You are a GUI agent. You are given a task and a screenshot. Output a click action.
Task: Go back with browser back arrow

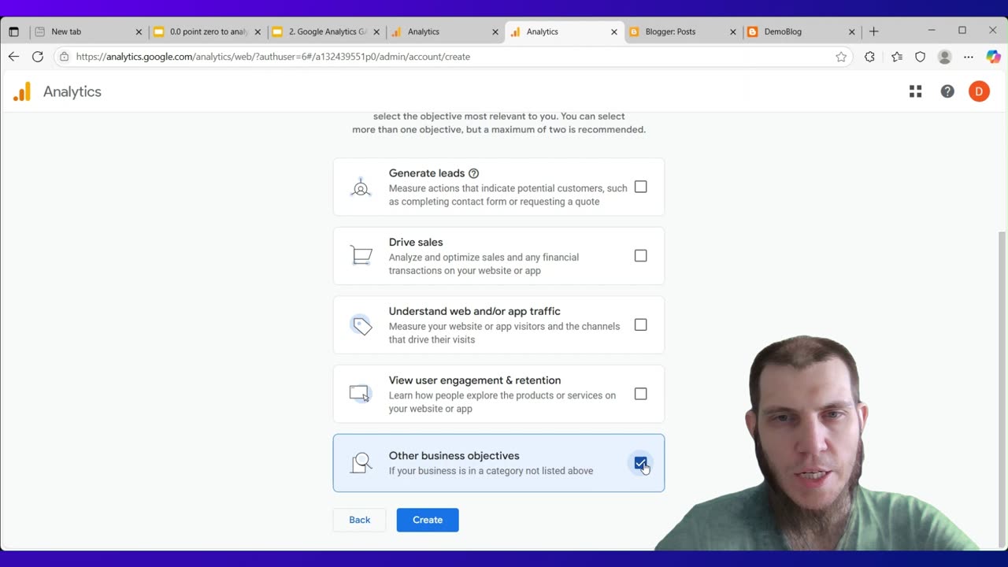[13, 57]
